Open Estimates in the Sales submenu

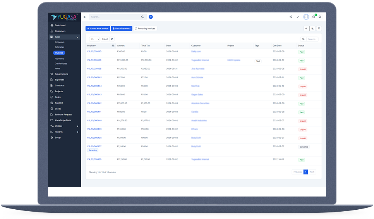click(60, 47)
